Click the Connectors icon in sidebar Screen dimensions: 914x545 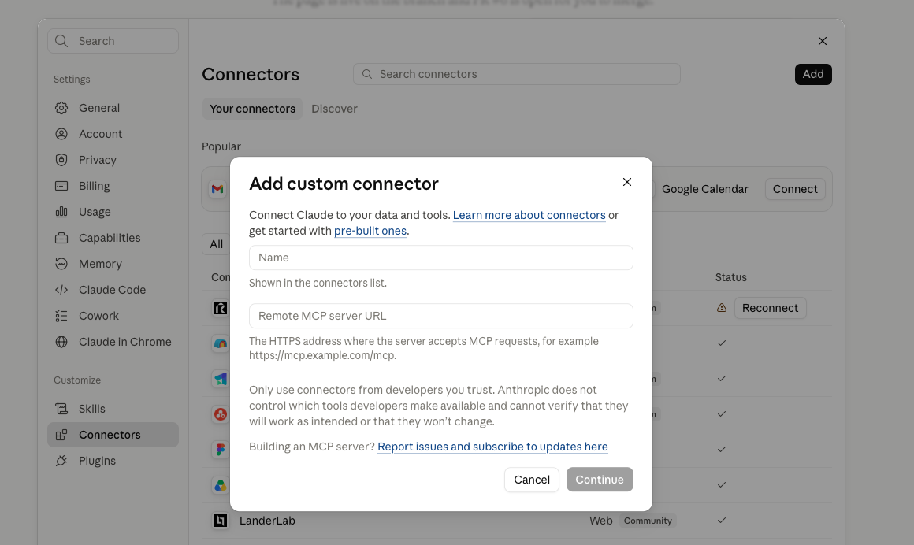61,435
